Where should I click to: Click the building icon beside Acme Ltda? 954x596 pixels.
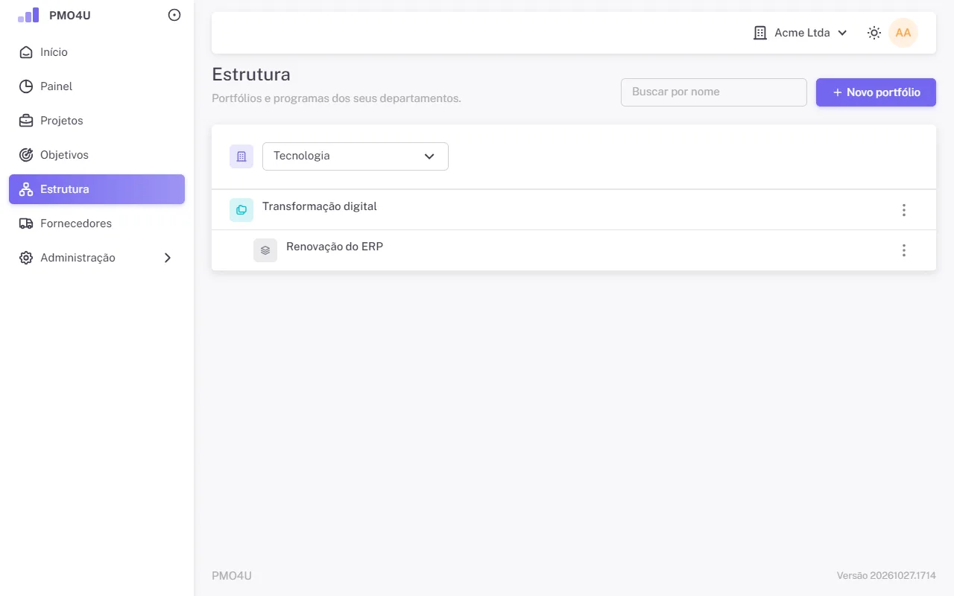760,33
